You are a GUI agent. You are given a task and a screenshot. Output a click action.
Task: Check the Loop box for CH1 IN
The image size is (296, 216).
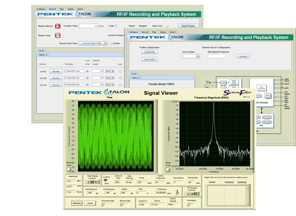pos(120,71)
